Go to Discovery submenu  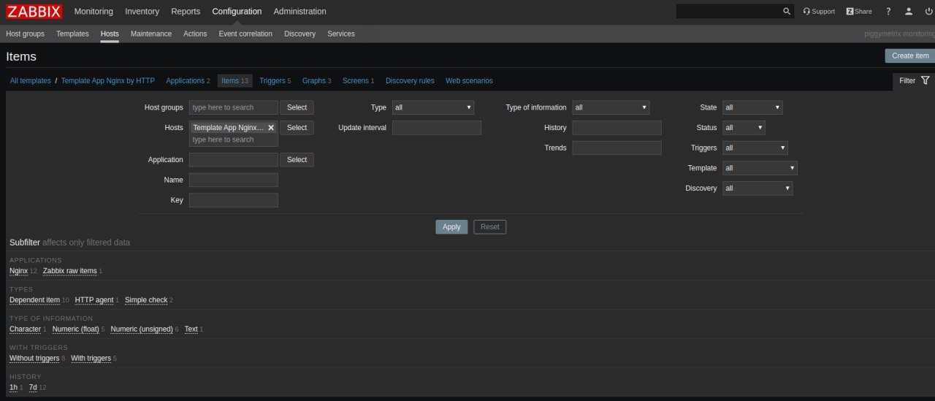[299, 34]
